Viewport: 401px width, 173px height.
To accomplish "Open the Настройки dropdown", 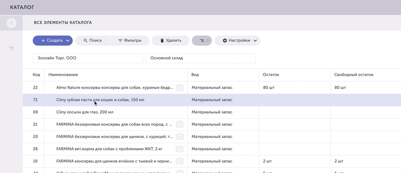I will coord(237,41).
